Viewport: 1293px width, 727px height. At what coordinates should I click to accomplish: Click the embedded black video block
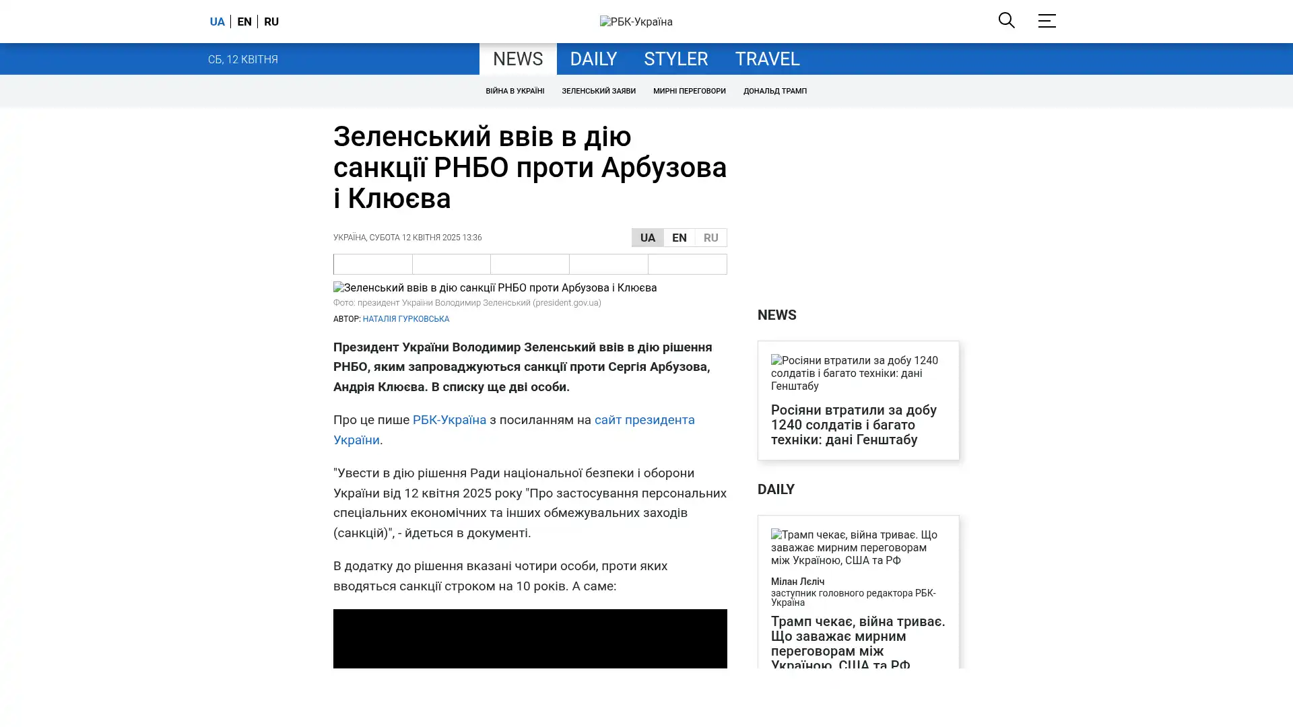[530, 638]
